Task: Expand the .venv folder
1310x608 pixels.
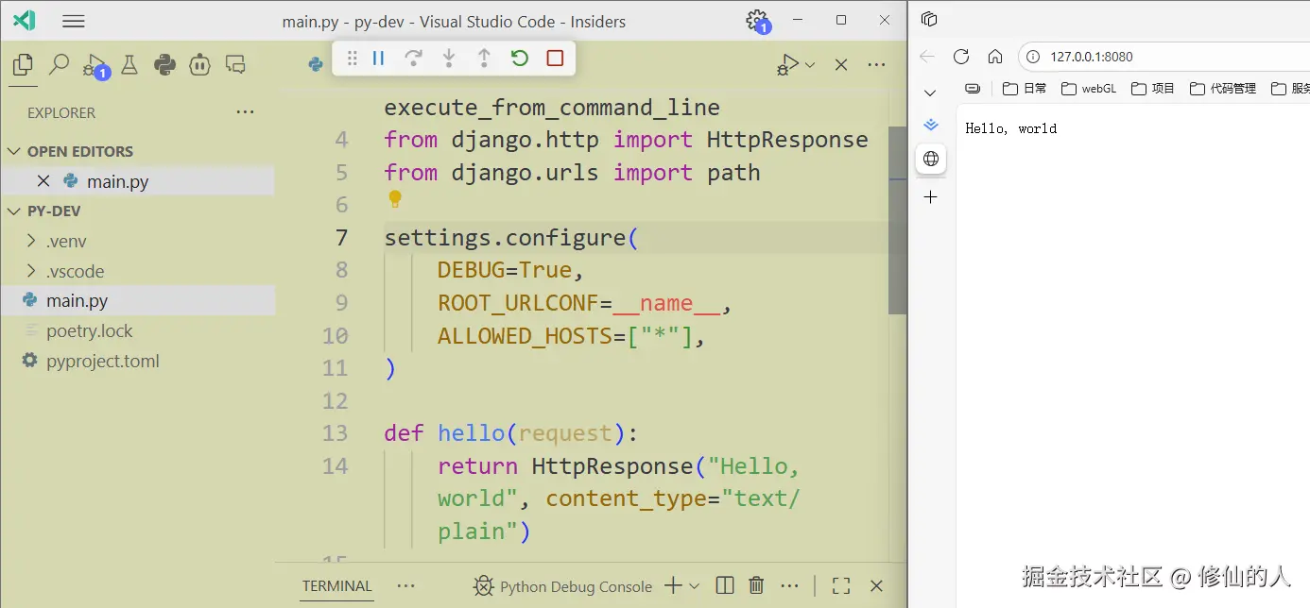Action: pyautogui.click(x=137, y=241)
